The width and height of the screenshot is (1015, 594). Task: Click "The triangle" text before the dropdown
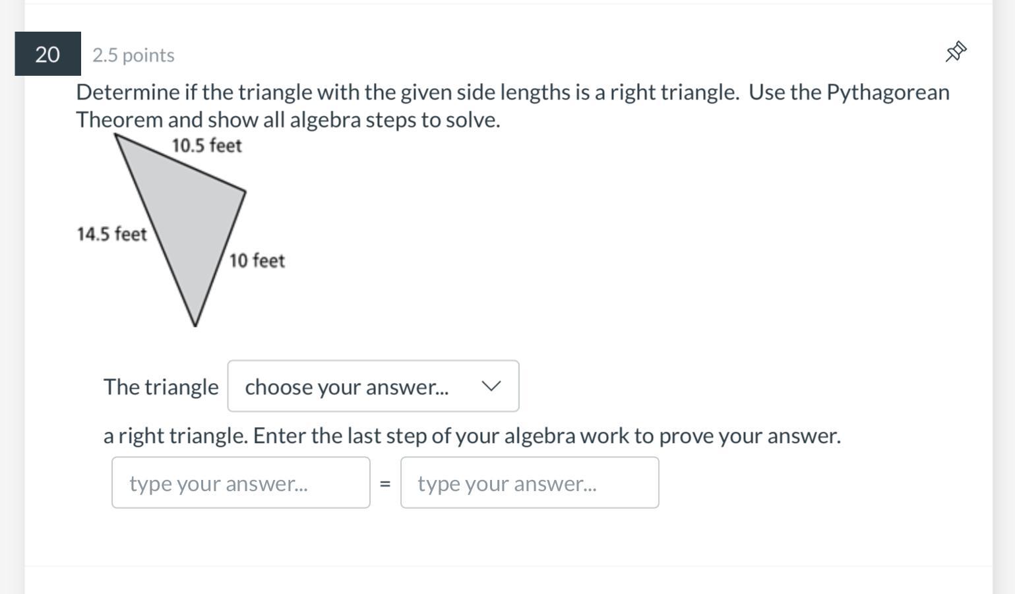[x=161, y=387]
